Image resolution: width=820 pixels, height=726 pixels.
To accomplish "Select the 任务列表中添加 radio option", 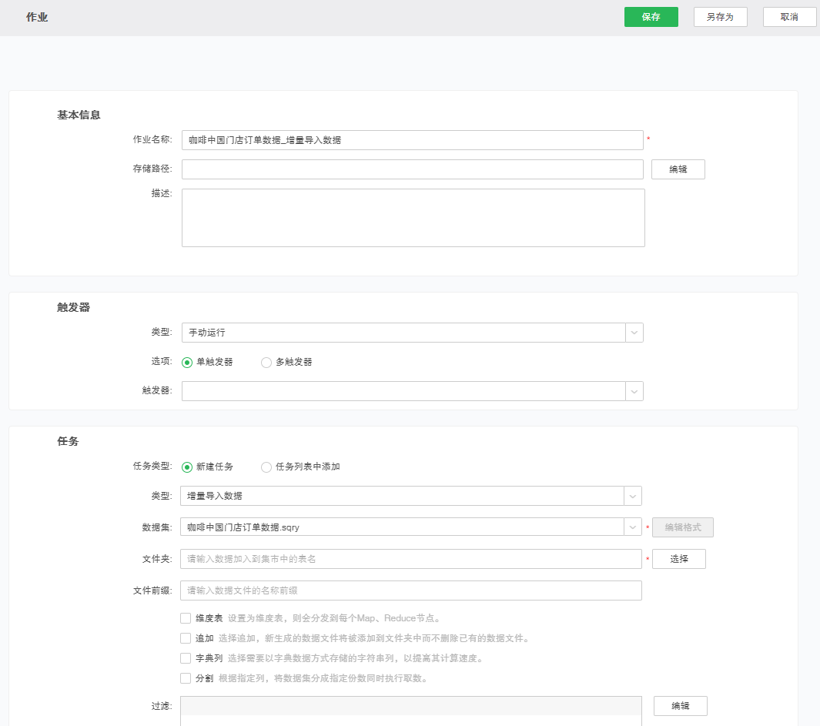I will [266, 467].
